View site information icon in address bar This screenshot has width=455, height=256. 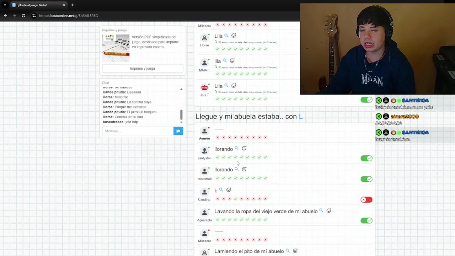pos(34,16)
